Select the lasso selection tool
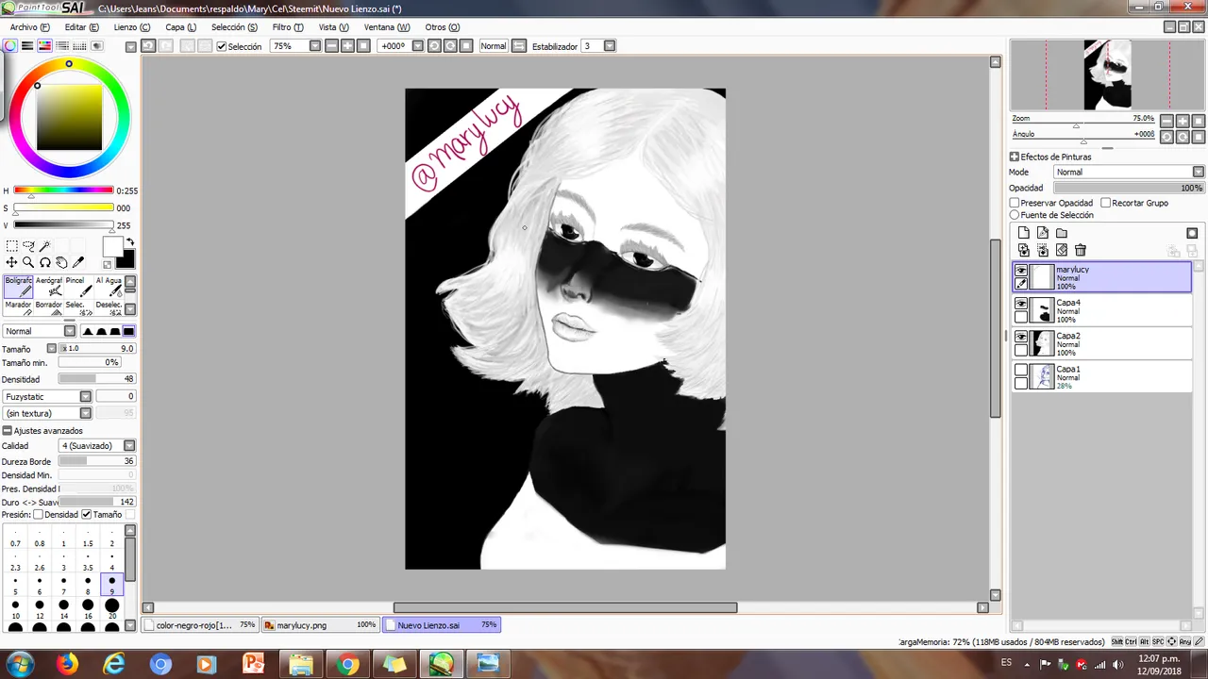The width and height of the screenshot is (1208, 679). (28, 246)
